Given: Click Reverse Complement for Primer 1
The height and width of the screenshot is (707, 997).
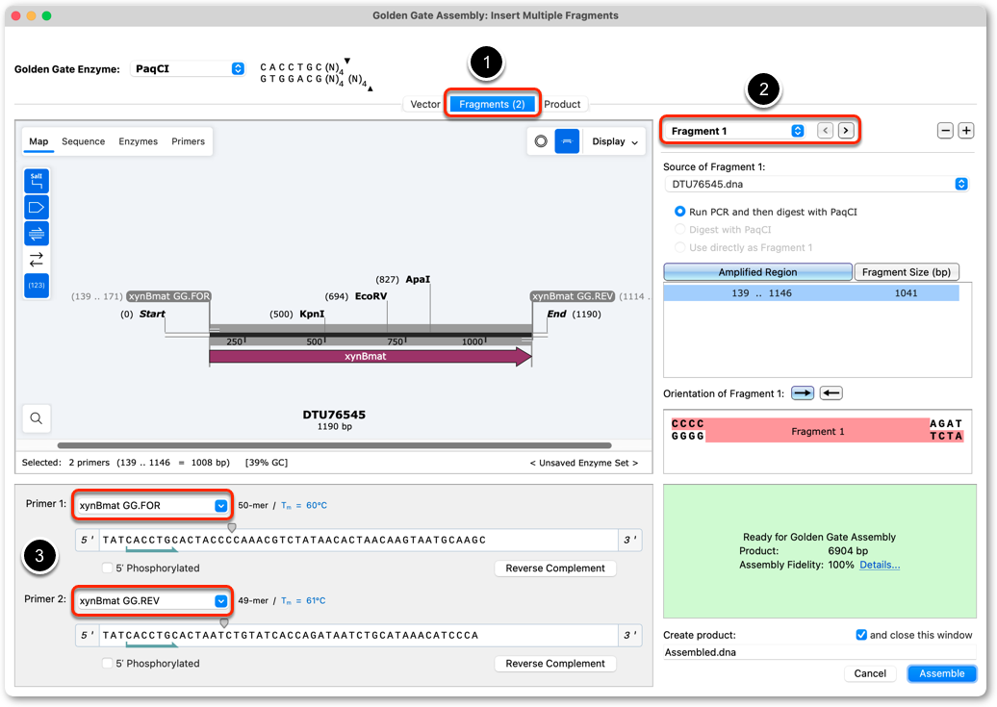Looking at the screenshot, I should pyautogui.click(x=555, y=568).
